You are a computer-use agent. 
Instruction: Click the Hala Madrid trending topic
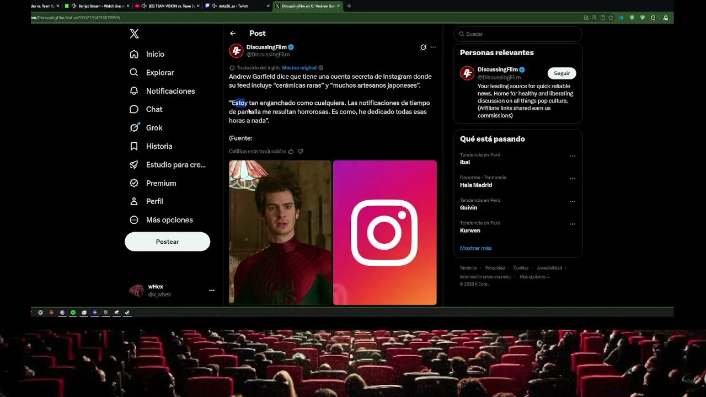point(477,185)
